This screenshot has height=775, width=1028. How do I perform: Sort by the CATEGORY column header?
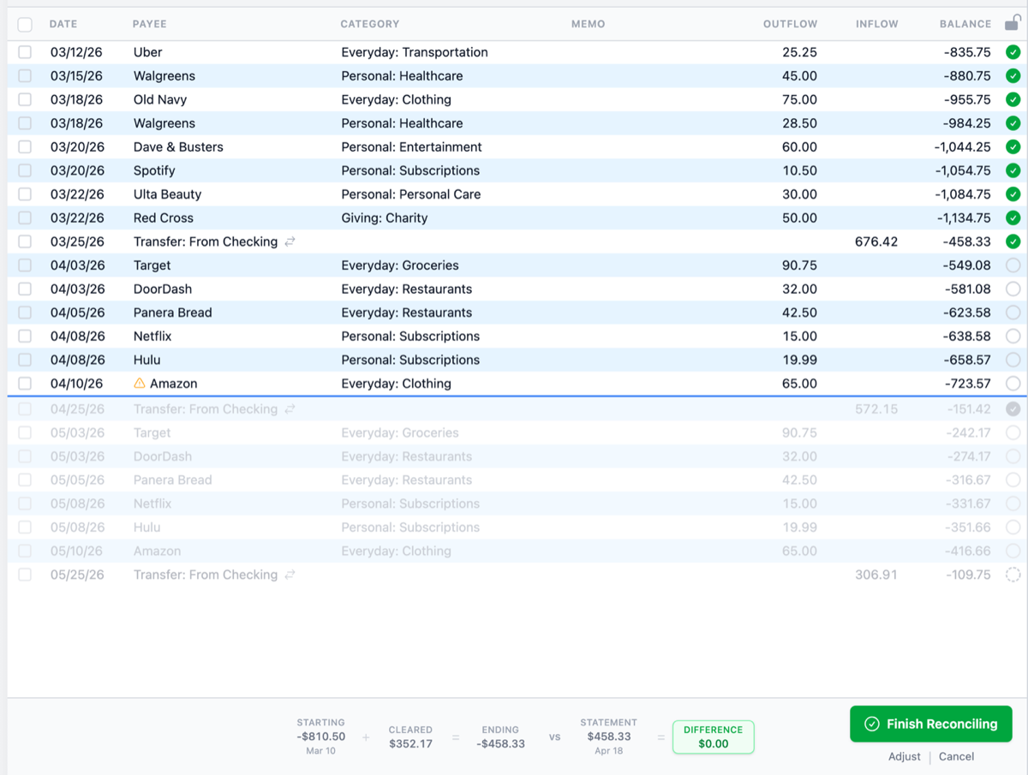tap(369, 24)
